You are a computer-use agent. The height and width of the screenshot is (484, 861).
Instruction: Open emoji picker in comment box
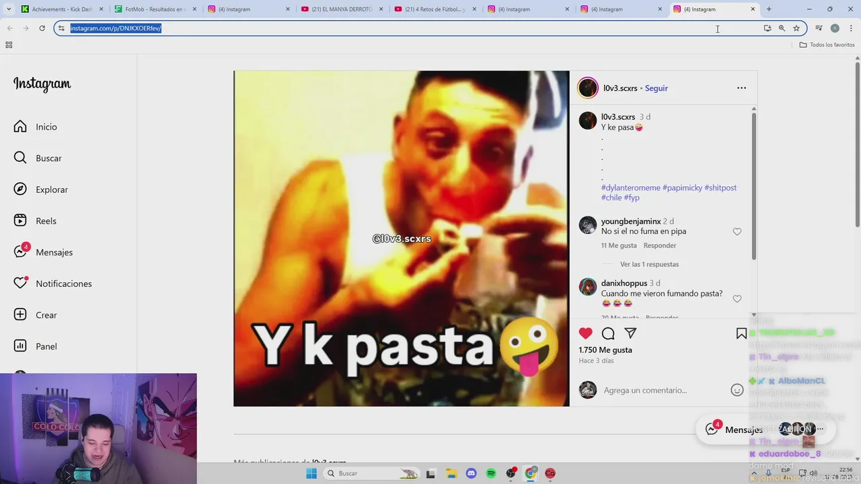pyautogui.click(x=737, y=390)
